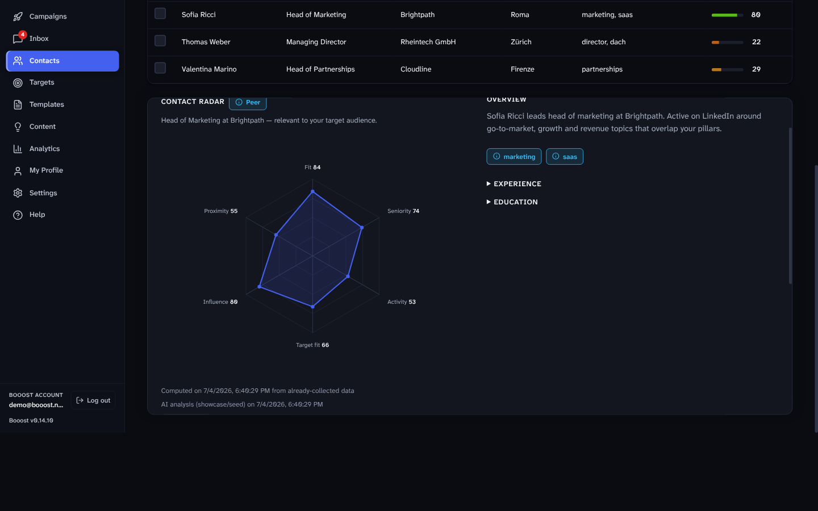Image resolution: width=818 pixels, height=511 pixels.
Task: Open the Analytics bar chart icon
Action: (x=18, y=149)
